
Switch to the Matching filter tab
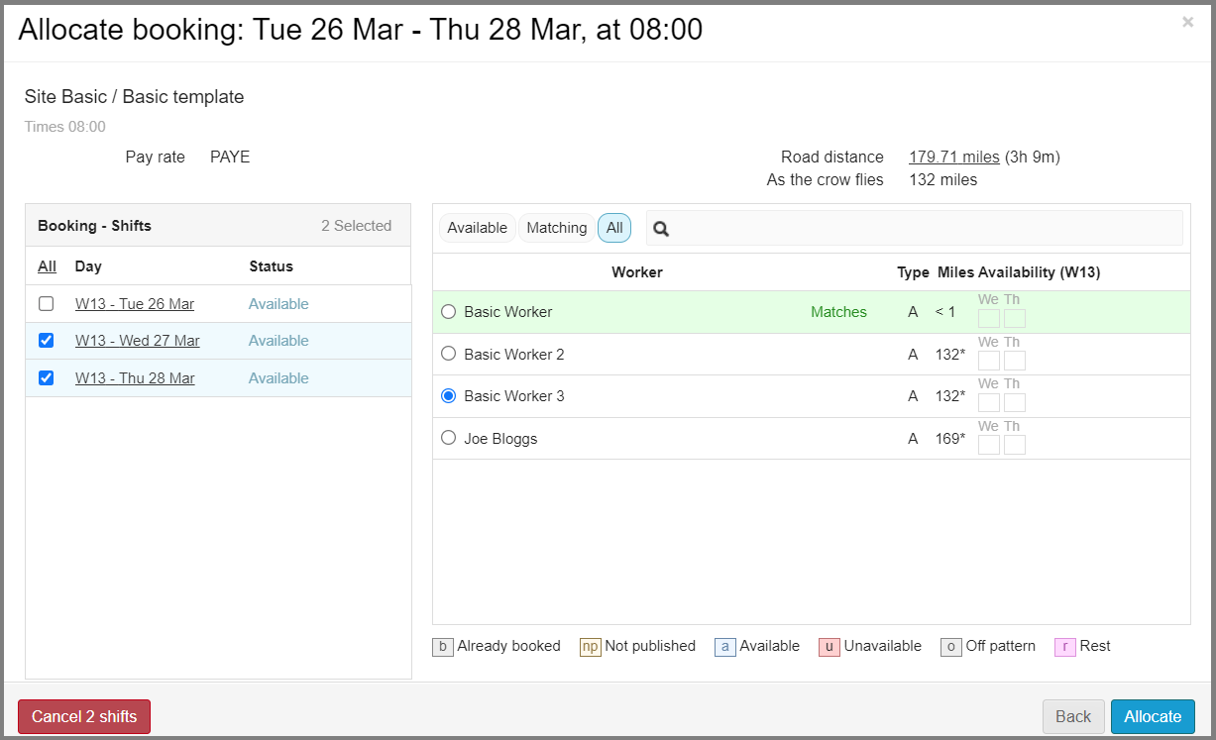[556, 228]
